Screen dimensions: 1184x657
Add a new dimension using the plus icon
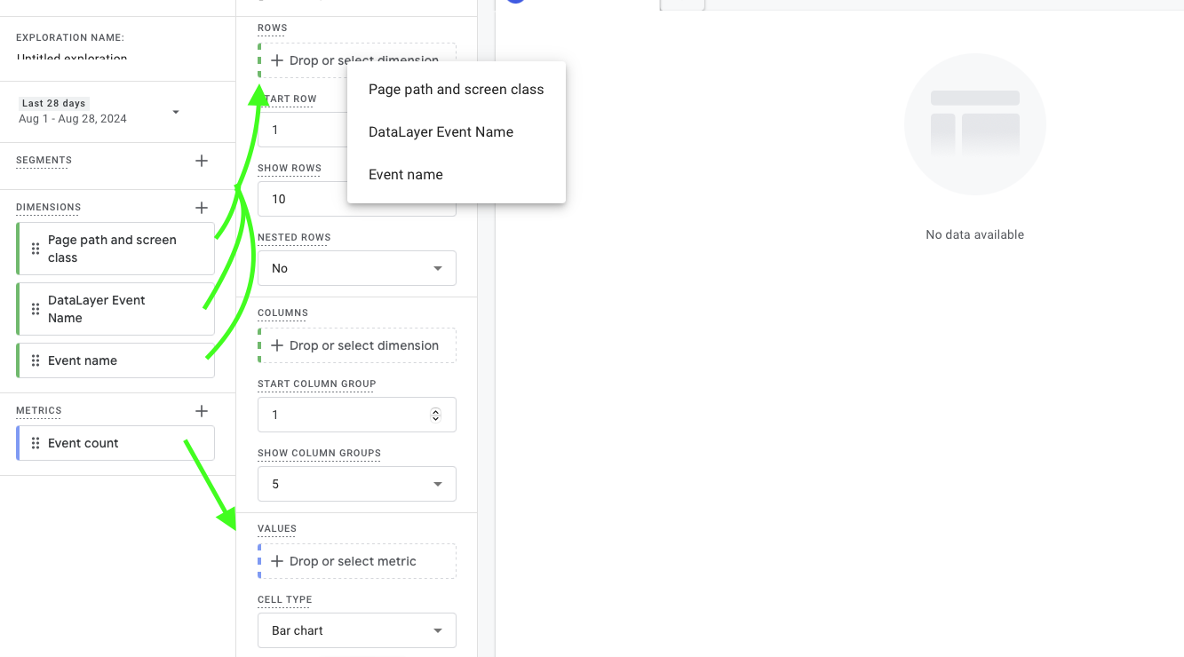202,208
